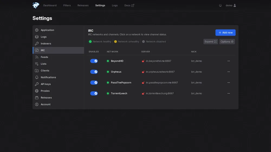This screenshot has height=152, width=271.
Task: Click the IRC chat bubble icon
Action: pos(37,50)
